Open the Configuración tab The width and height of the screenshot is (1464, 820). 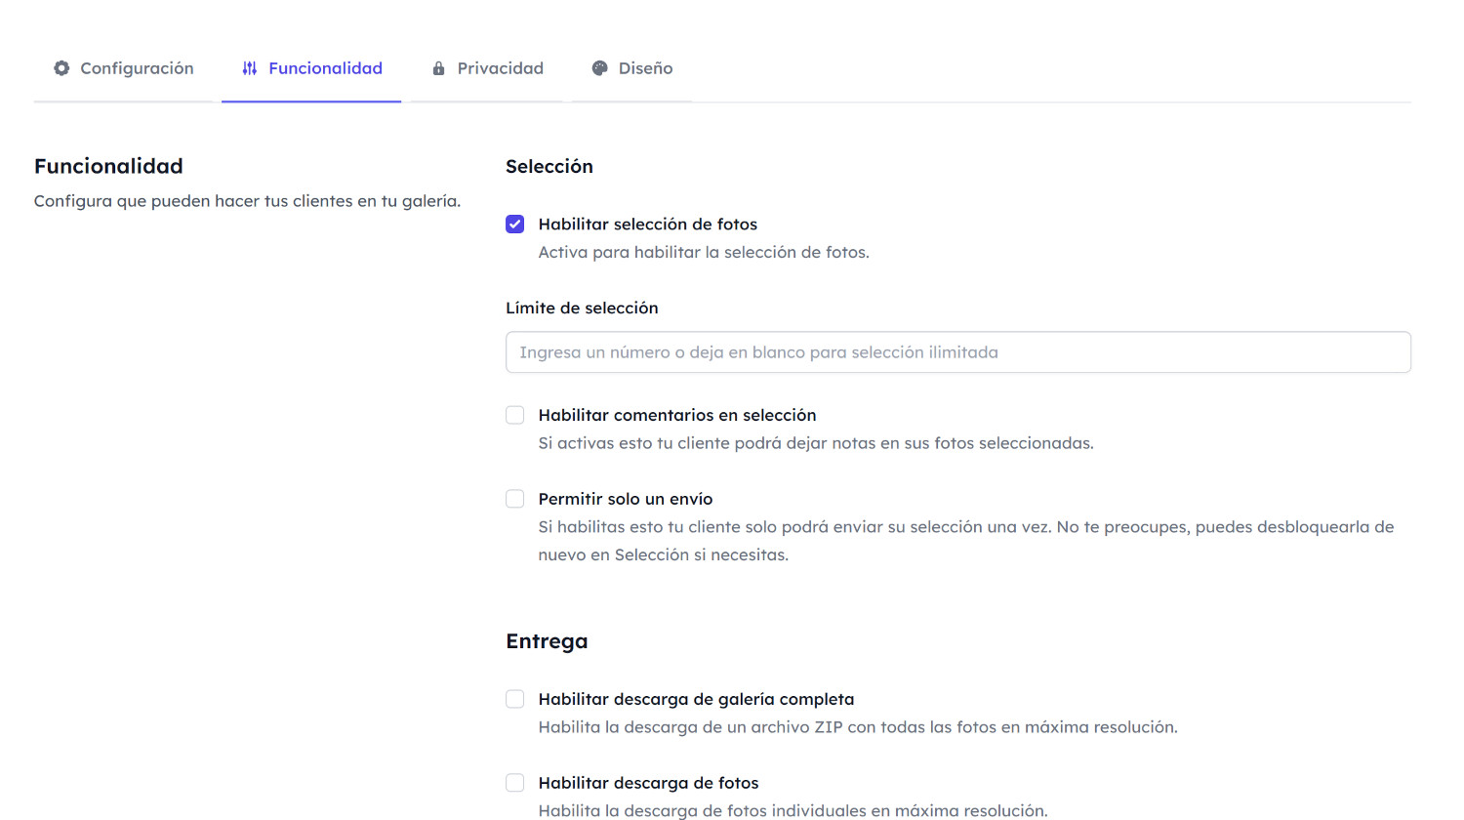coord(123,68)
